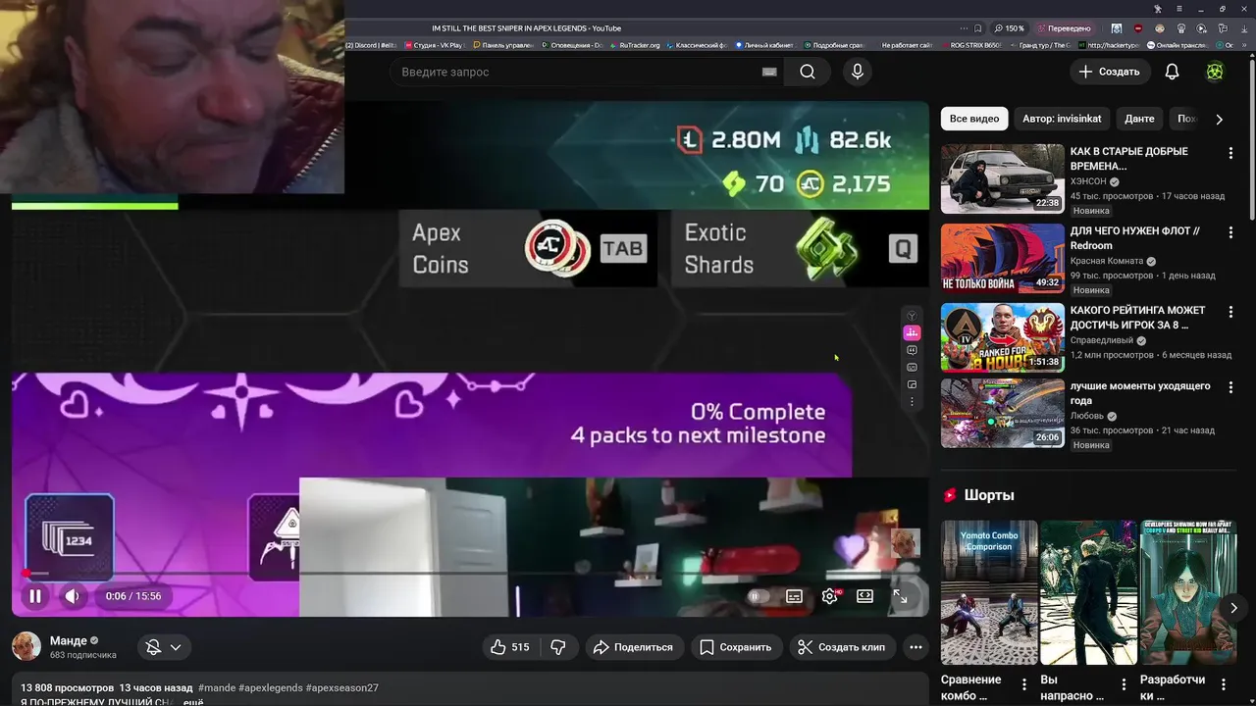Open the 150% zoom indicator in the address bar
This screenshot has width=1256, height=706.
[1011, 28]
